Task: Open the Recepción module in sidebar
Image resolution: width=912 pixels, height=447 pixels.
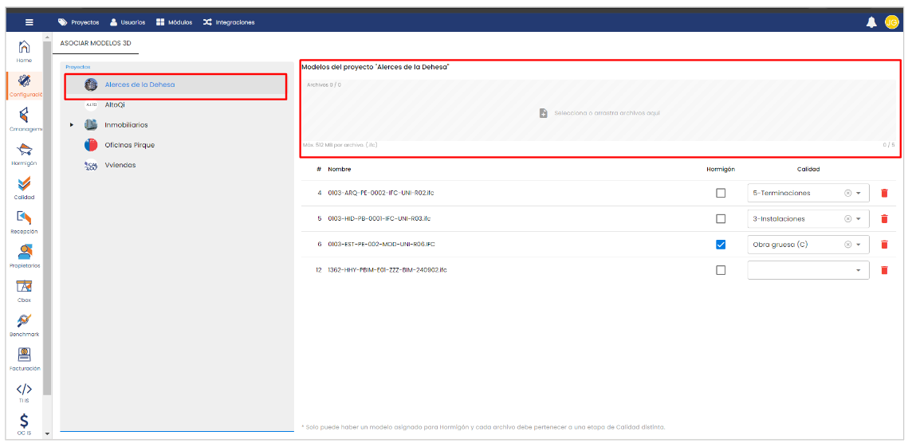Action: coord(24,219)
